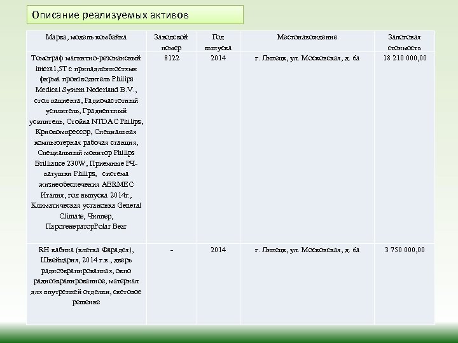Click the value '3 750 000,00'
This screenshot has height=343, width=458.
[405, 250]
